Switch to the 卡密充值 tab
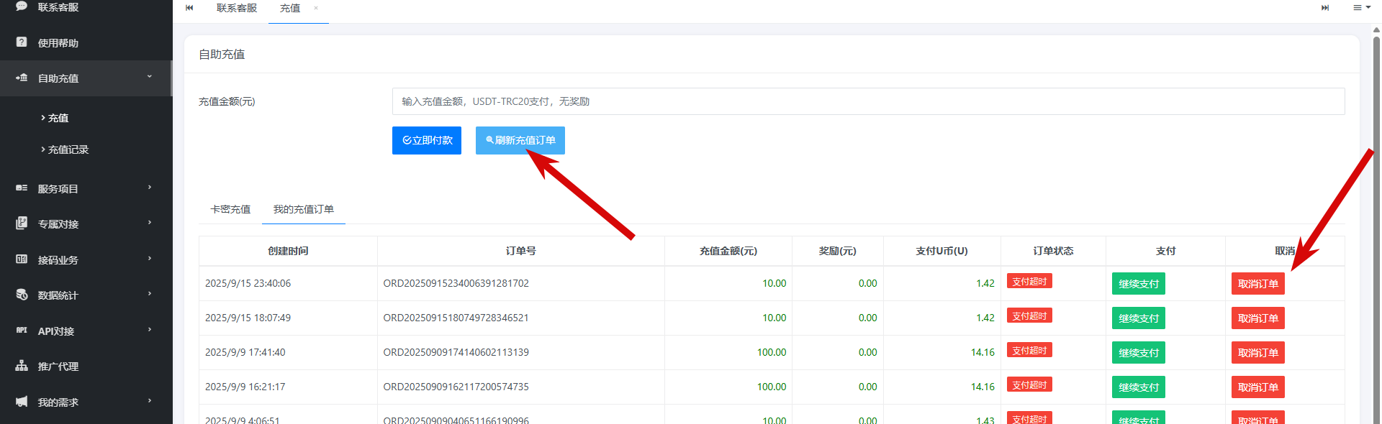 tap(230, 209)
